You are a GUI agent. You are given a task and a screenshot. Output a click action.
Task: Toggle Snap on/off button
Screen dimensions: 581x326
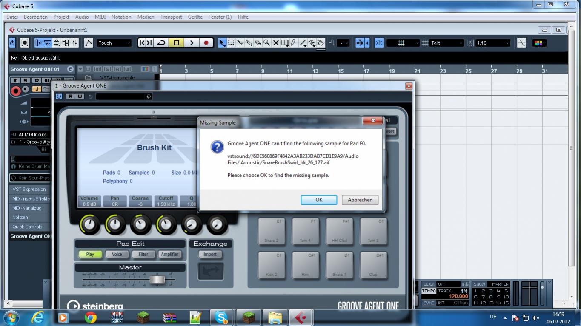[x=379, y=43]
